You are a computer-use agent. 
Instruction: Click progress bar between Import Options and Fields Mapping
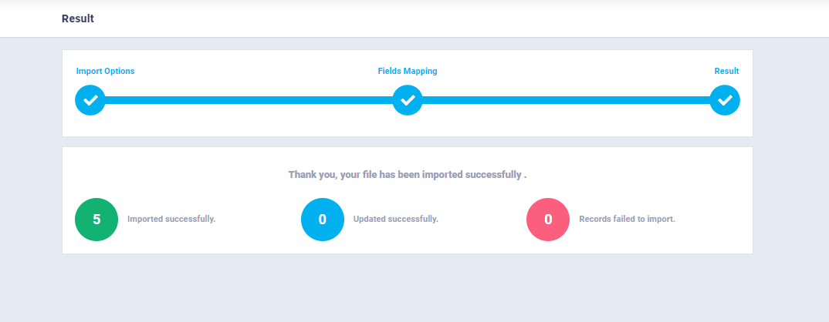click(249, 100)
